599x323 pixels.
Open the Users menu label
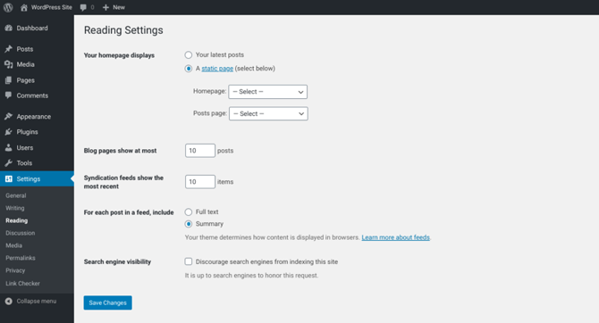tap(25, 147)
